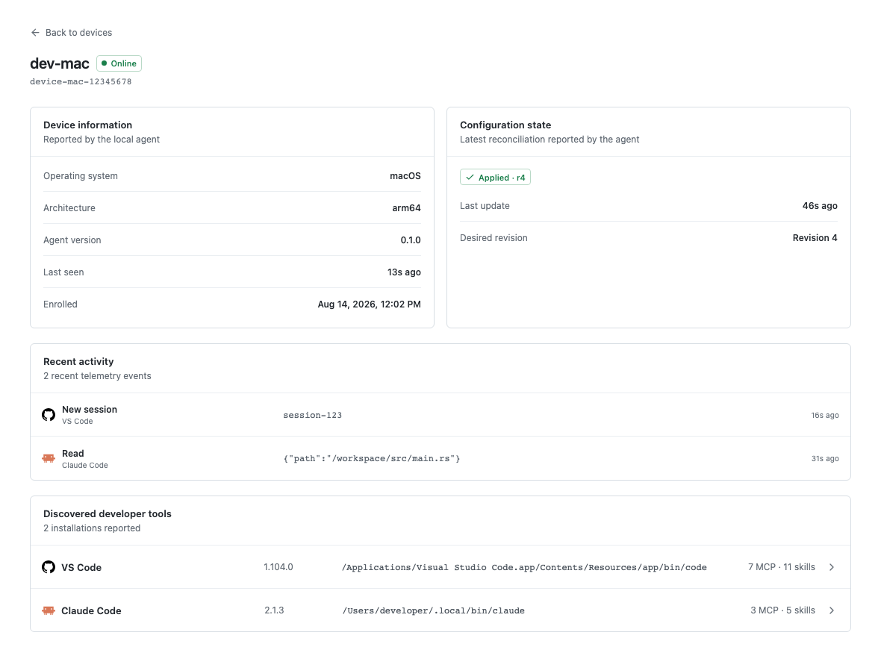
Task: Click the Recent activity heading
Action: [78, 362]
